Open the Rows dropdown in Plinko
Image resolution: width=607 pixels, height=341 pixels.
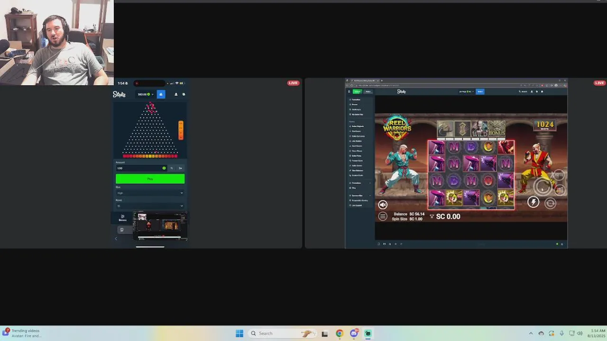tap(150, 206)
